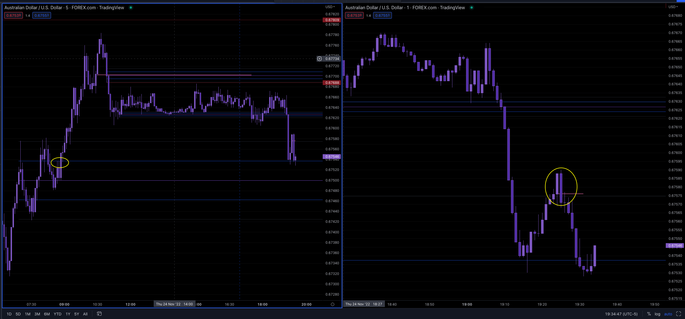Click the red bid price 0.67539 box

point(13,16)
